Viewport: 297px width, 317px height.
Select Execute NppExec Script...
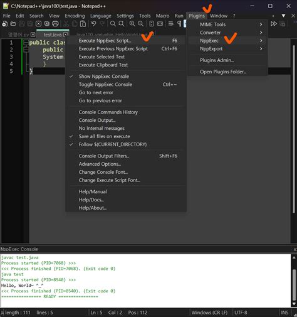pos(125,41)
